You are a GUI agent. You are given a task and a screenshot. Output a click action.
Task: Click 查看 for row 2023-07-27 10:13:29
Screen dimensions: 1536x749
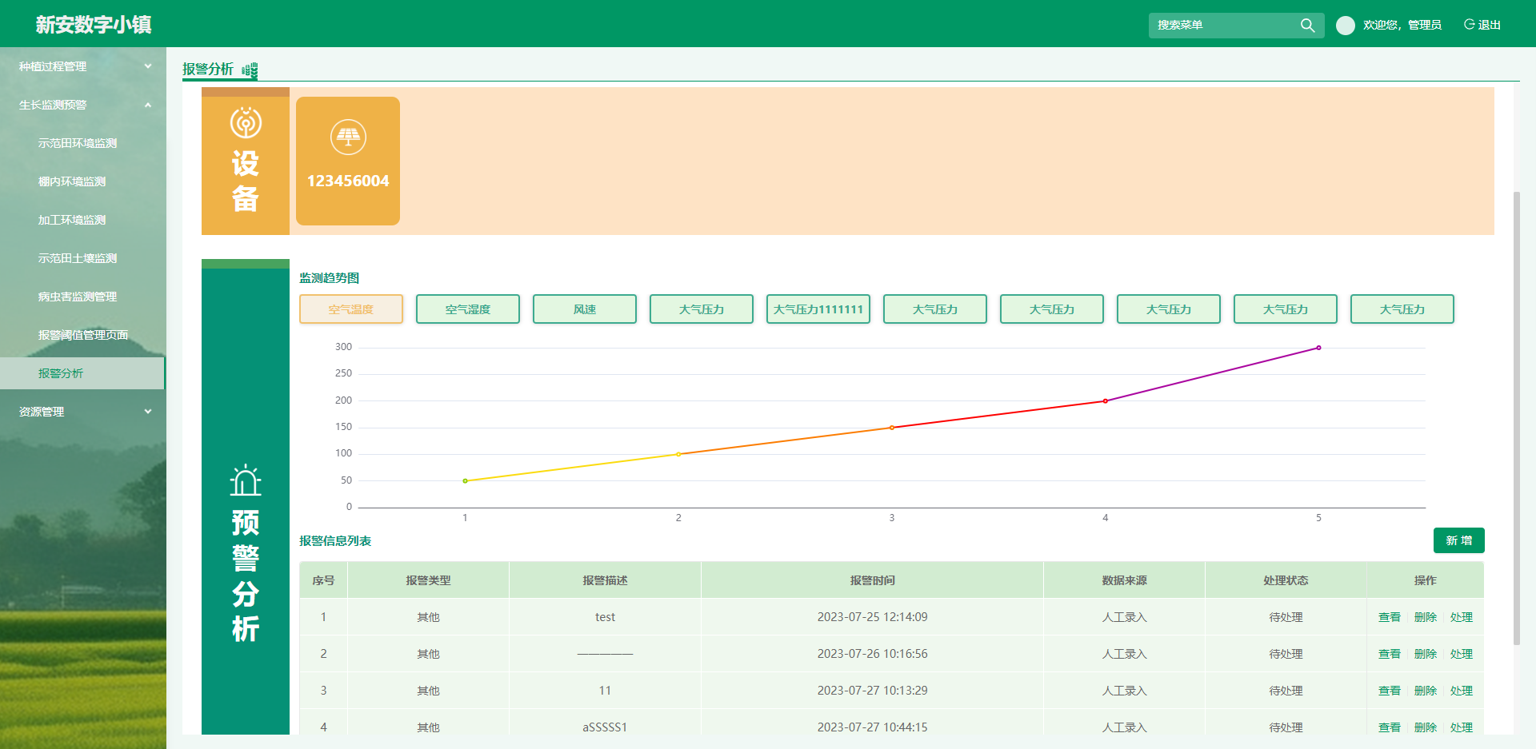tap(1390, 691)
